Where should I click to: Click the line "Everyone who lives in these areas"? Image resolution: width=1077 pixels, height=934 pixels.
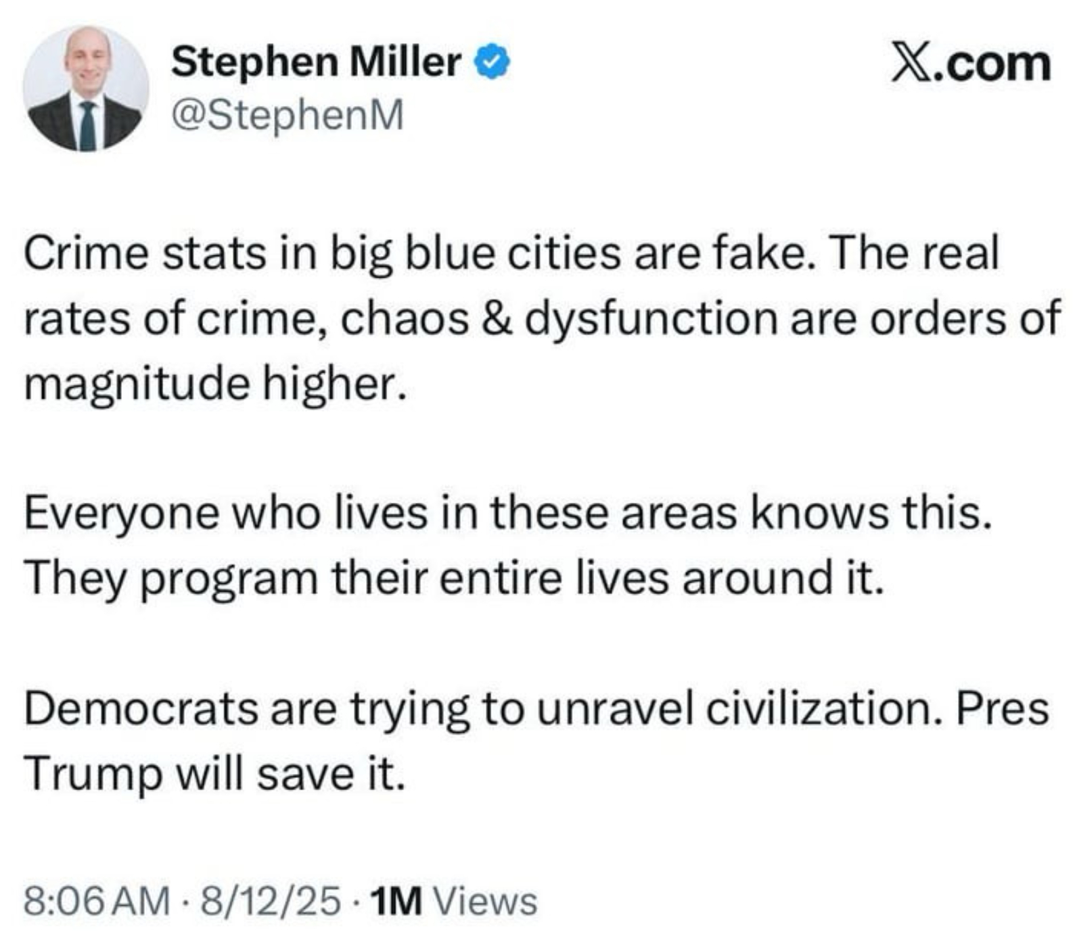pyautogui.click(x=507, y=513)
